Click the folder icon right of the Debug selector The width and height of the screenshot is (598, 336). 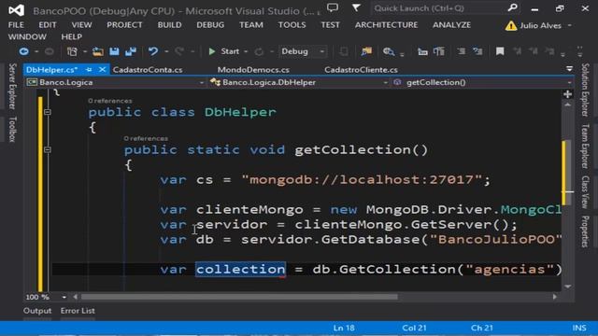point(366,51)
